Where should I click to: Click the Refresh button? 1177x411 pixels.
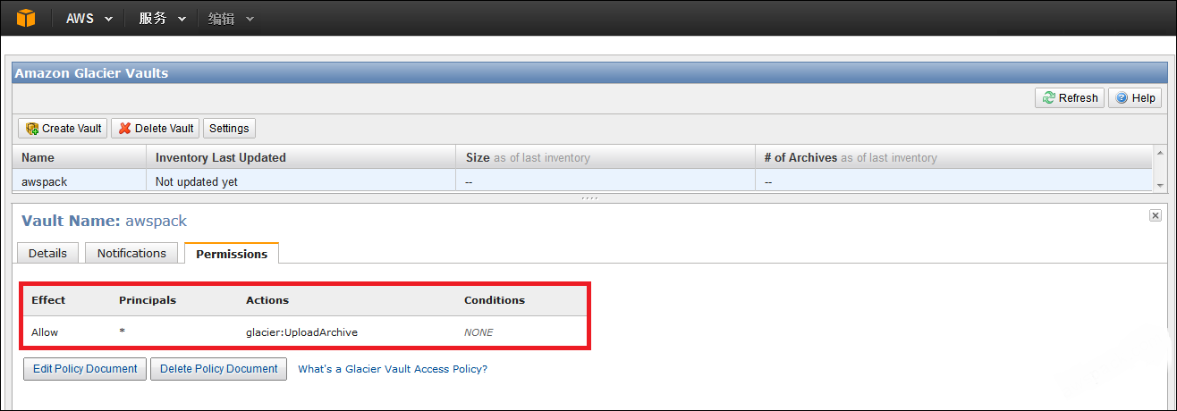pos(1070,98)
